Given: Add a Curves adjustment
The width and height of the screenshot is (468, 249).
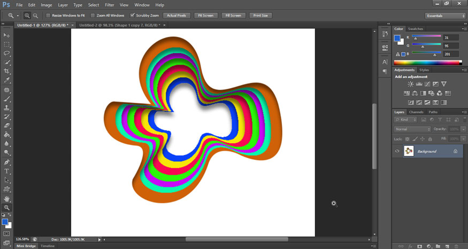Looking at the screenshot, I should click(x=427, y=84).
